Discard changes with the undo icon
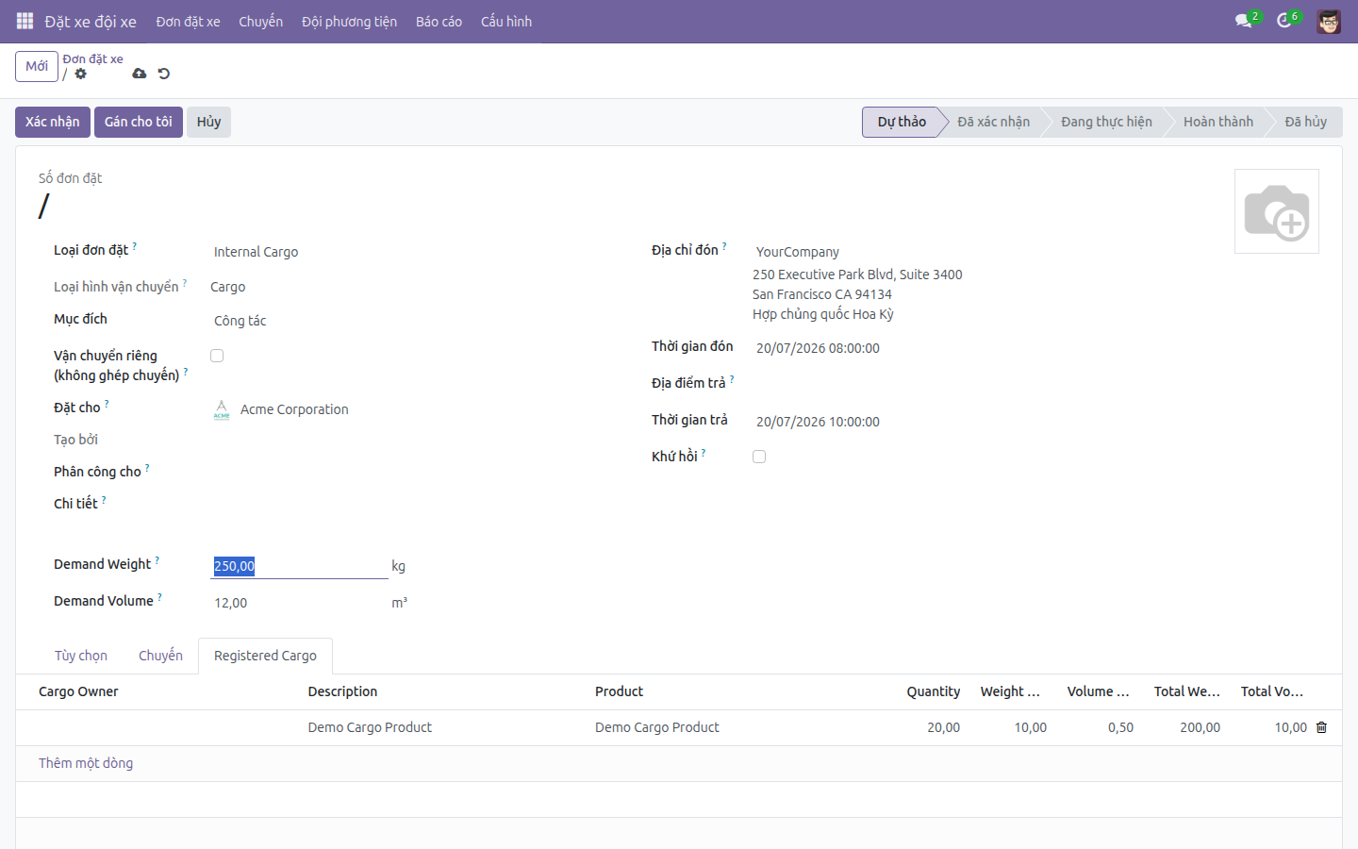 click(164, 74)
